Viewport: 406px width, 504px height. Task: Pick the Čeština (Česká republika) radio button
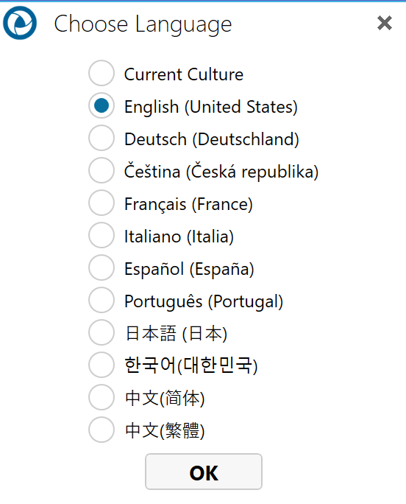[x=101, y=170]
